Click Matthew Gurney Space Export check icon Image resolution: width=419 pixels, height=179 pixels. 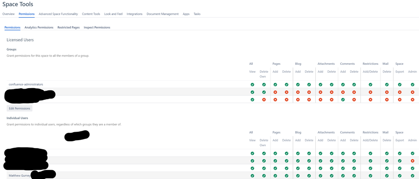pyautogui.click(x=400, y=176)
